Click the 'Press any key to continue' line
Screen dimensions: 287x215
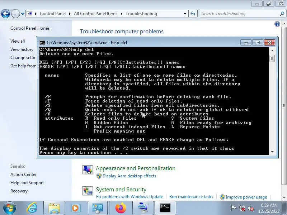84,153
